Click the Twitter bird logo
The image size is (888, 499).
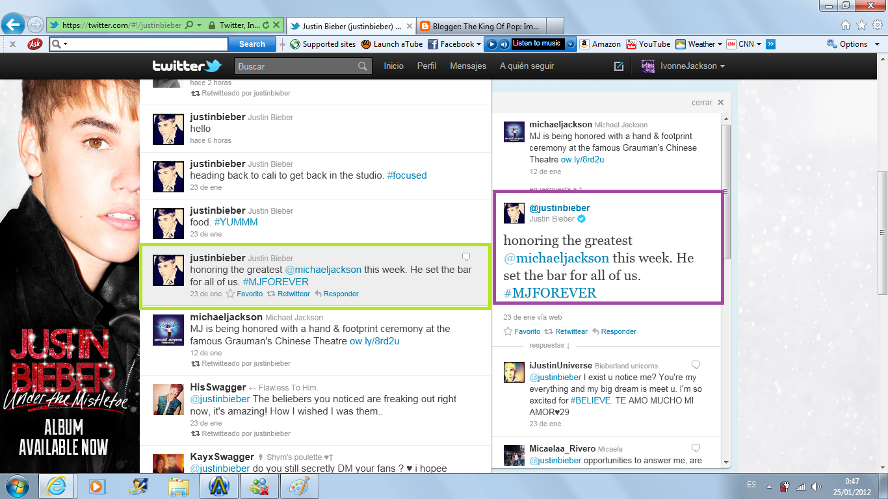[213, 66]
